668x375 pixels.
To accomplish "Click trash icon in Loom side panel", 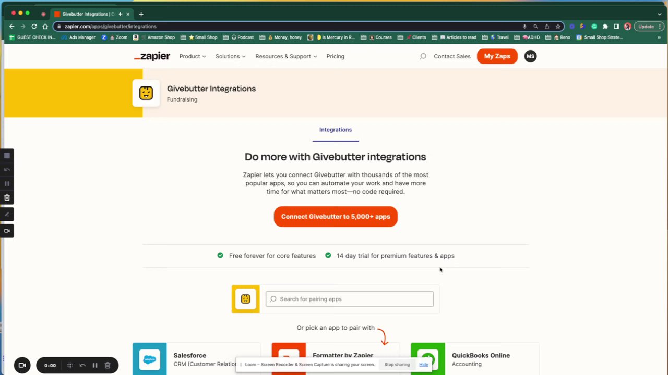I will click(x=7, y=198).
